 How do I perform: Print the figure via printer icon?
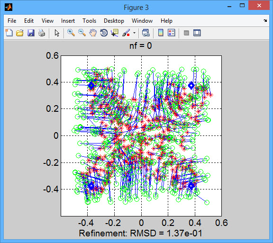point(42,33)
